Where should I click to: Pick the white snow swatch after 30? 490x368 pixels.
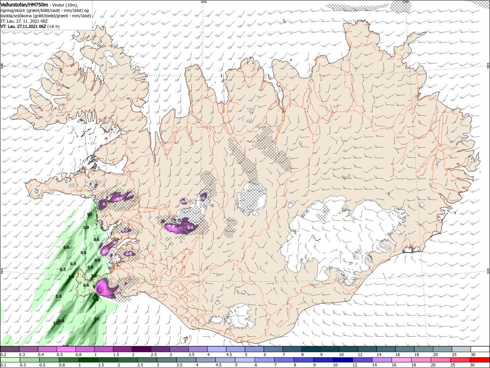(480, 349)
